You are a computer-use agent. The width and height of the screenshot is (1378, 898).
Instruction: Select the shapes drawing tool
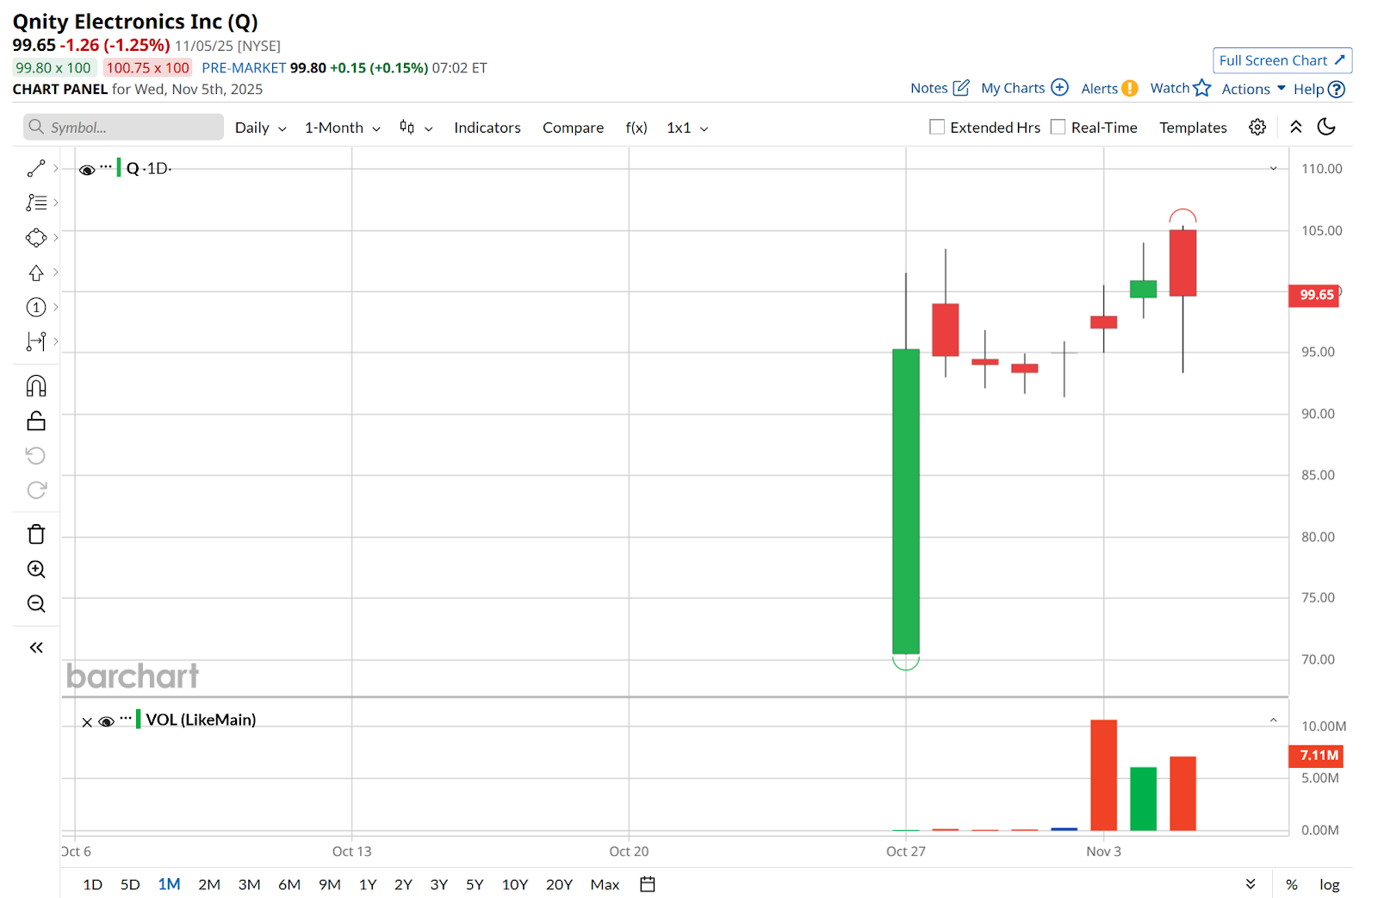(x=36, y=238)
